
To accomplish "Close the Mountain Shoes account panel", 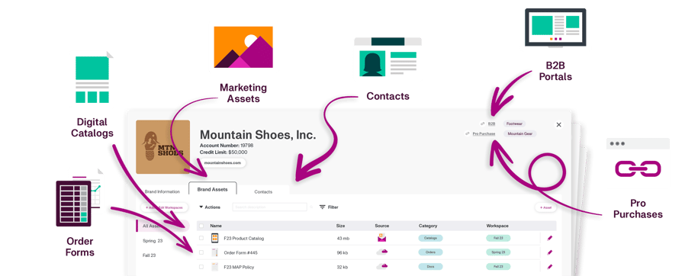I will click(558, 124).
